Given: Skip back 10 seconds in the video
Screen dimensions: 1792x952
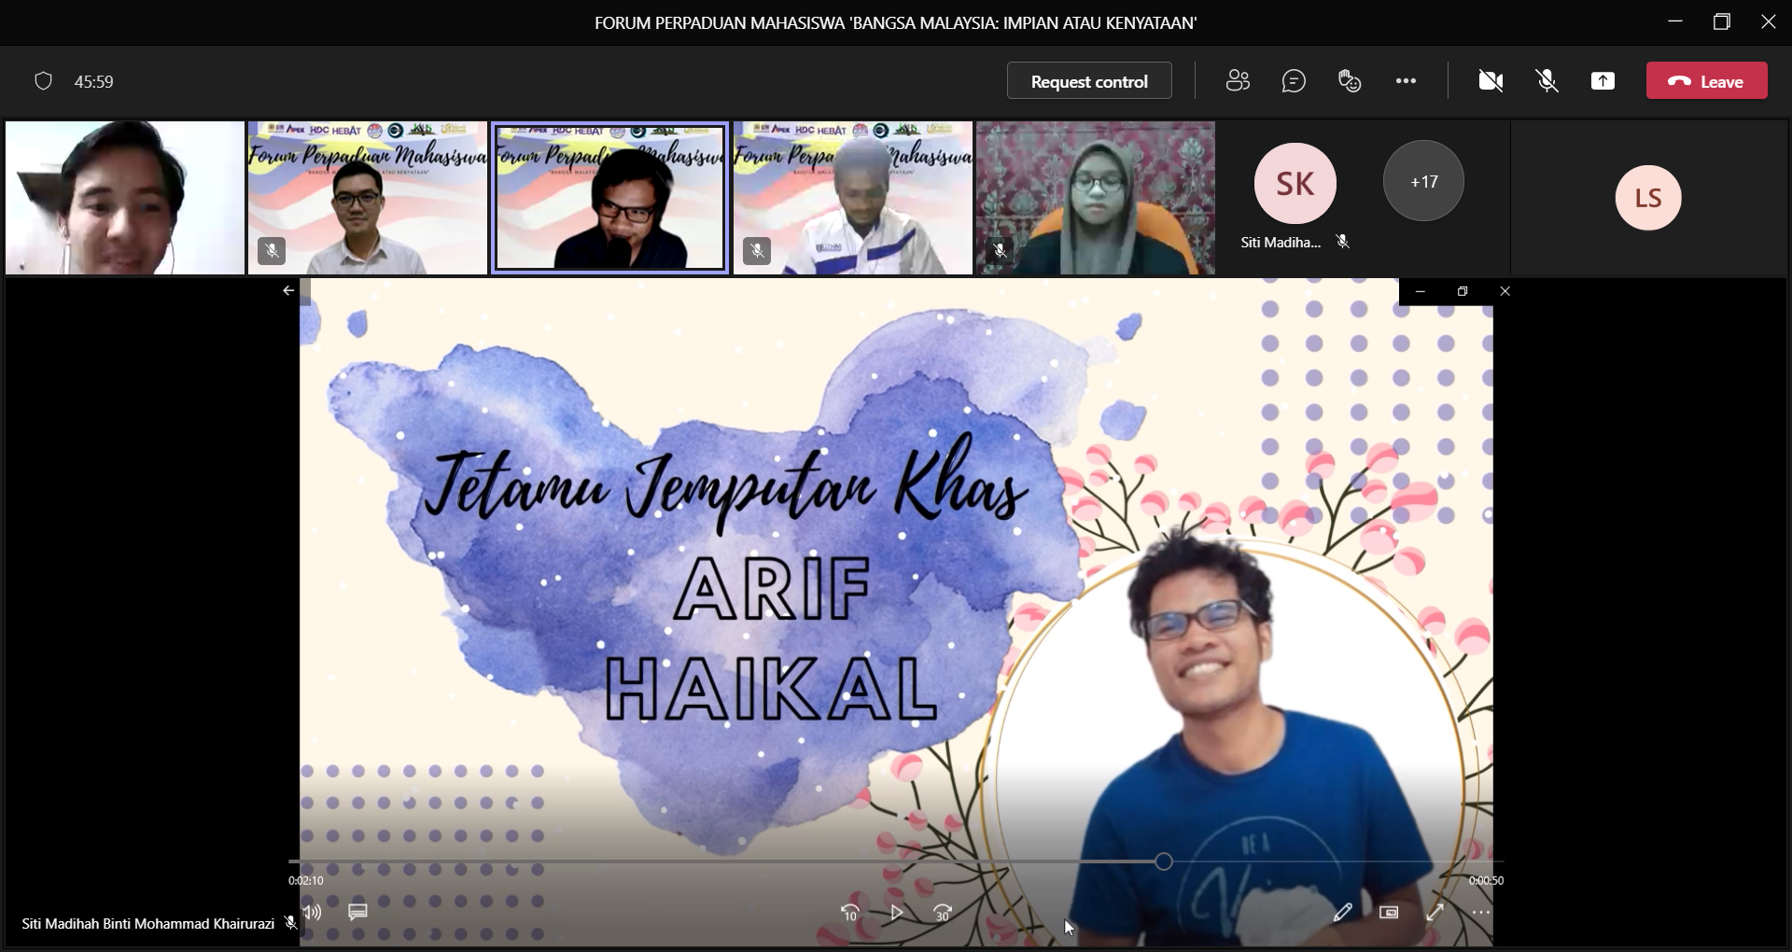Looking at the screenshot, I should click(x=849, y=913).
